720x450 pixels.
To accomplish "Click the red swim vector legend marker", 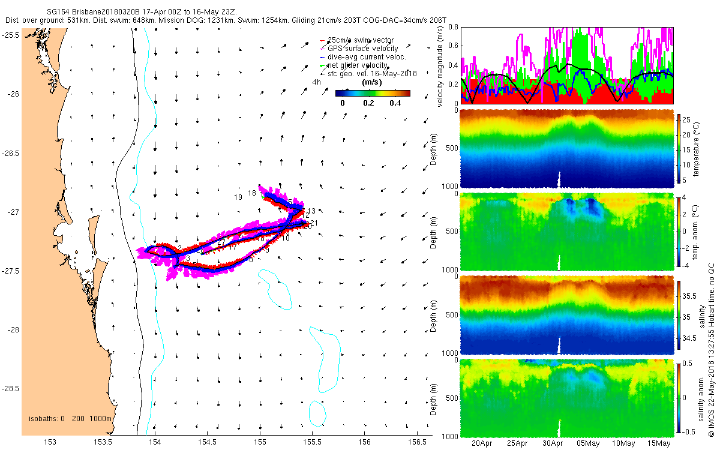I will 323,40.
